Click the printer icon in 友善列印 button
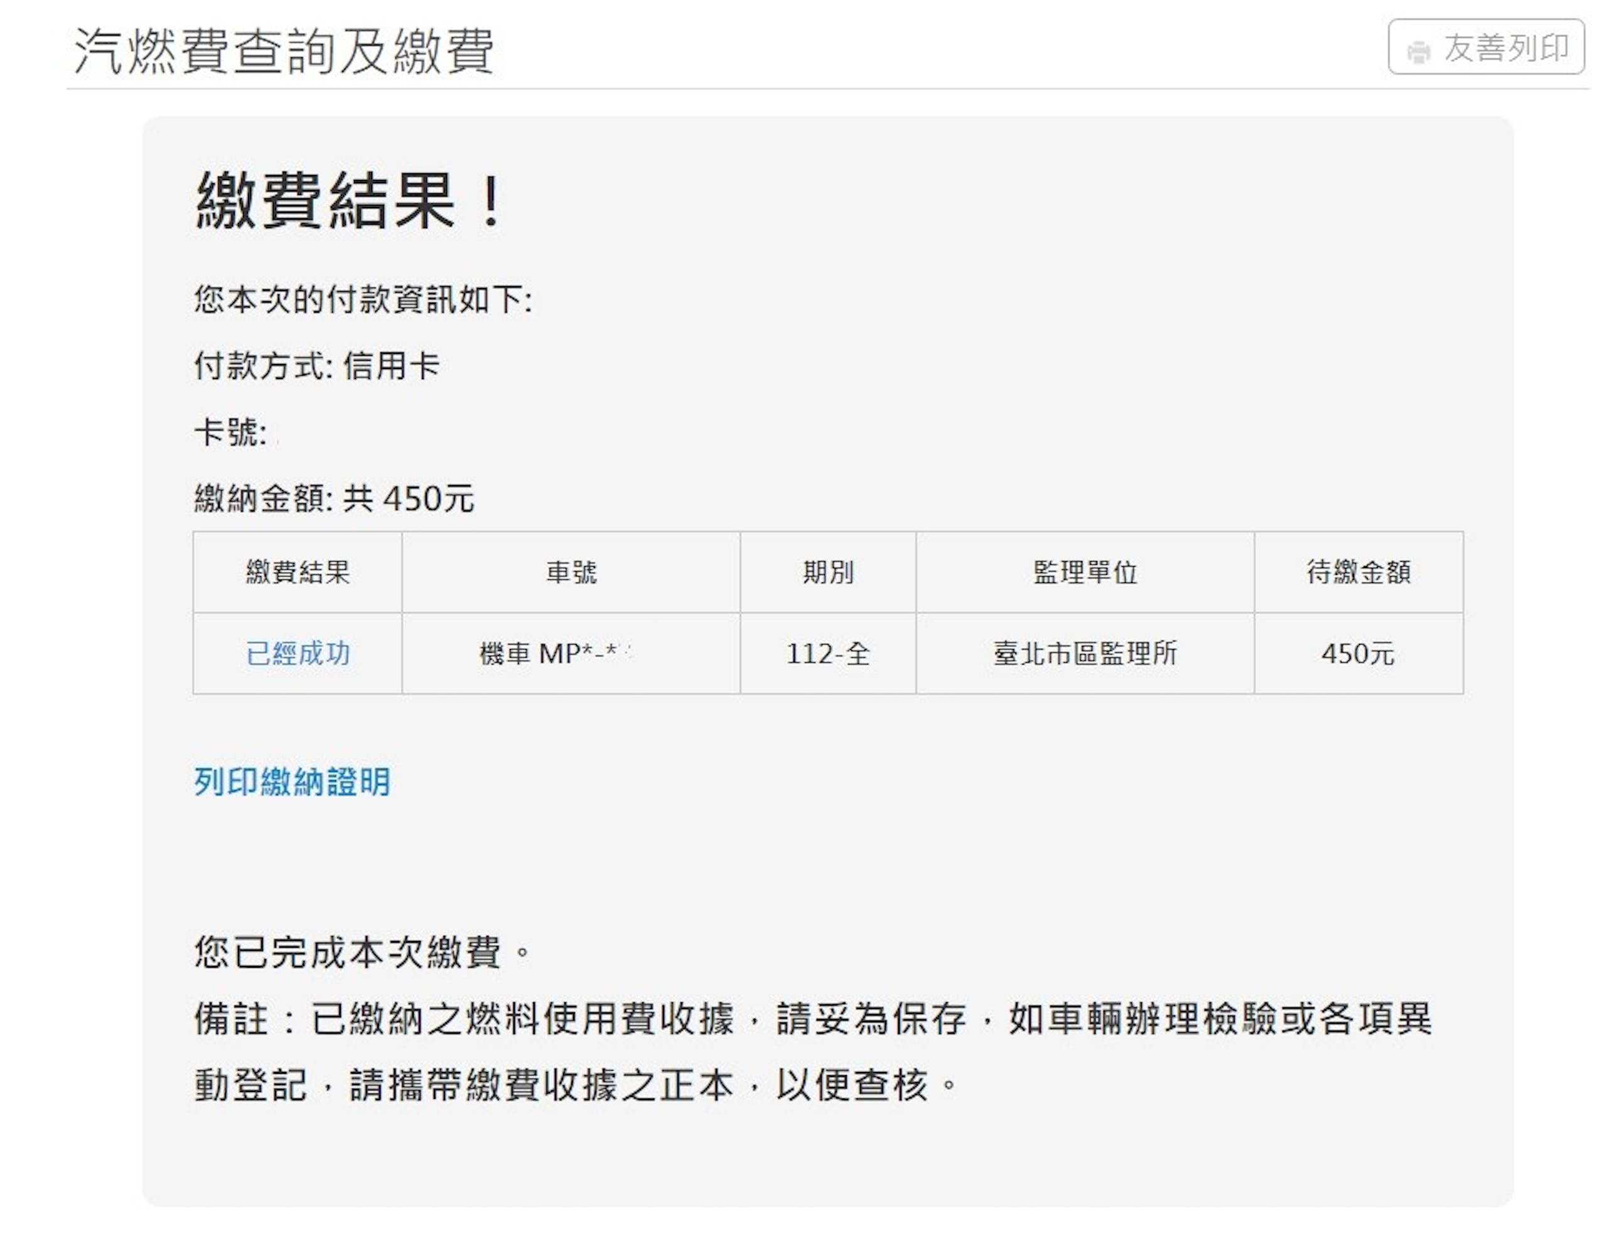This screenshot has height=1237, width=1607. pos(1419,51)
